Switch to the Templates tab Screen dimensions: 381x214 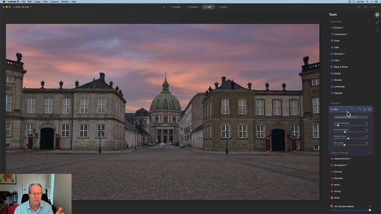click(192, 7)
